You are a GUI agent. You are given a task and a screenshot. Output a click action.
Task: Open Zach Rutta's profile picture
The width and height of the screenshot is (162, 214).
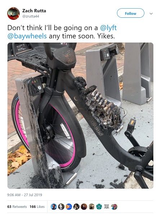pos(13,13)
